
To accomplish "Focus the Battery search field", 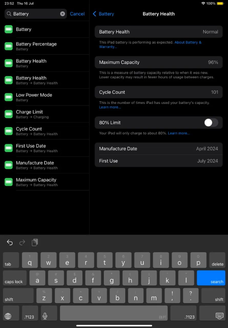I will point(36,14).
